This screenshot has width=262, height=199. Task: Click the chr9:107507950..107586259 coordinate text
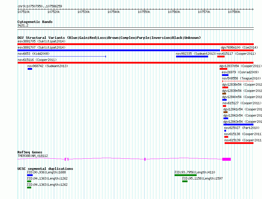click(x=40, y=6)
